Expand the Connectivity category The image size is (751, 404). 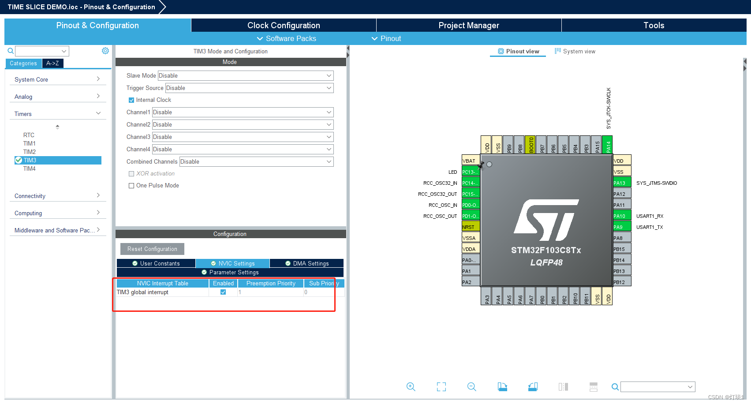click(57, 196)
